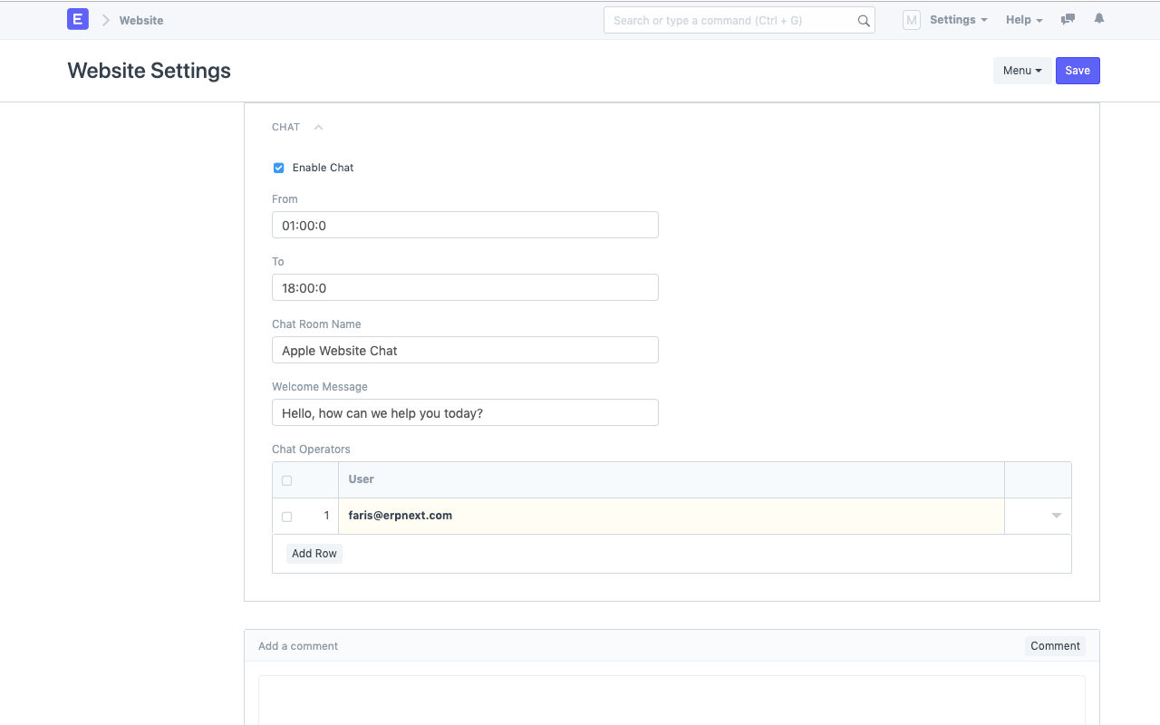Open the row actions arrow for faris@erpnext.com
The width and height of the screenshot is (1160, 725).
(1055, 516)
